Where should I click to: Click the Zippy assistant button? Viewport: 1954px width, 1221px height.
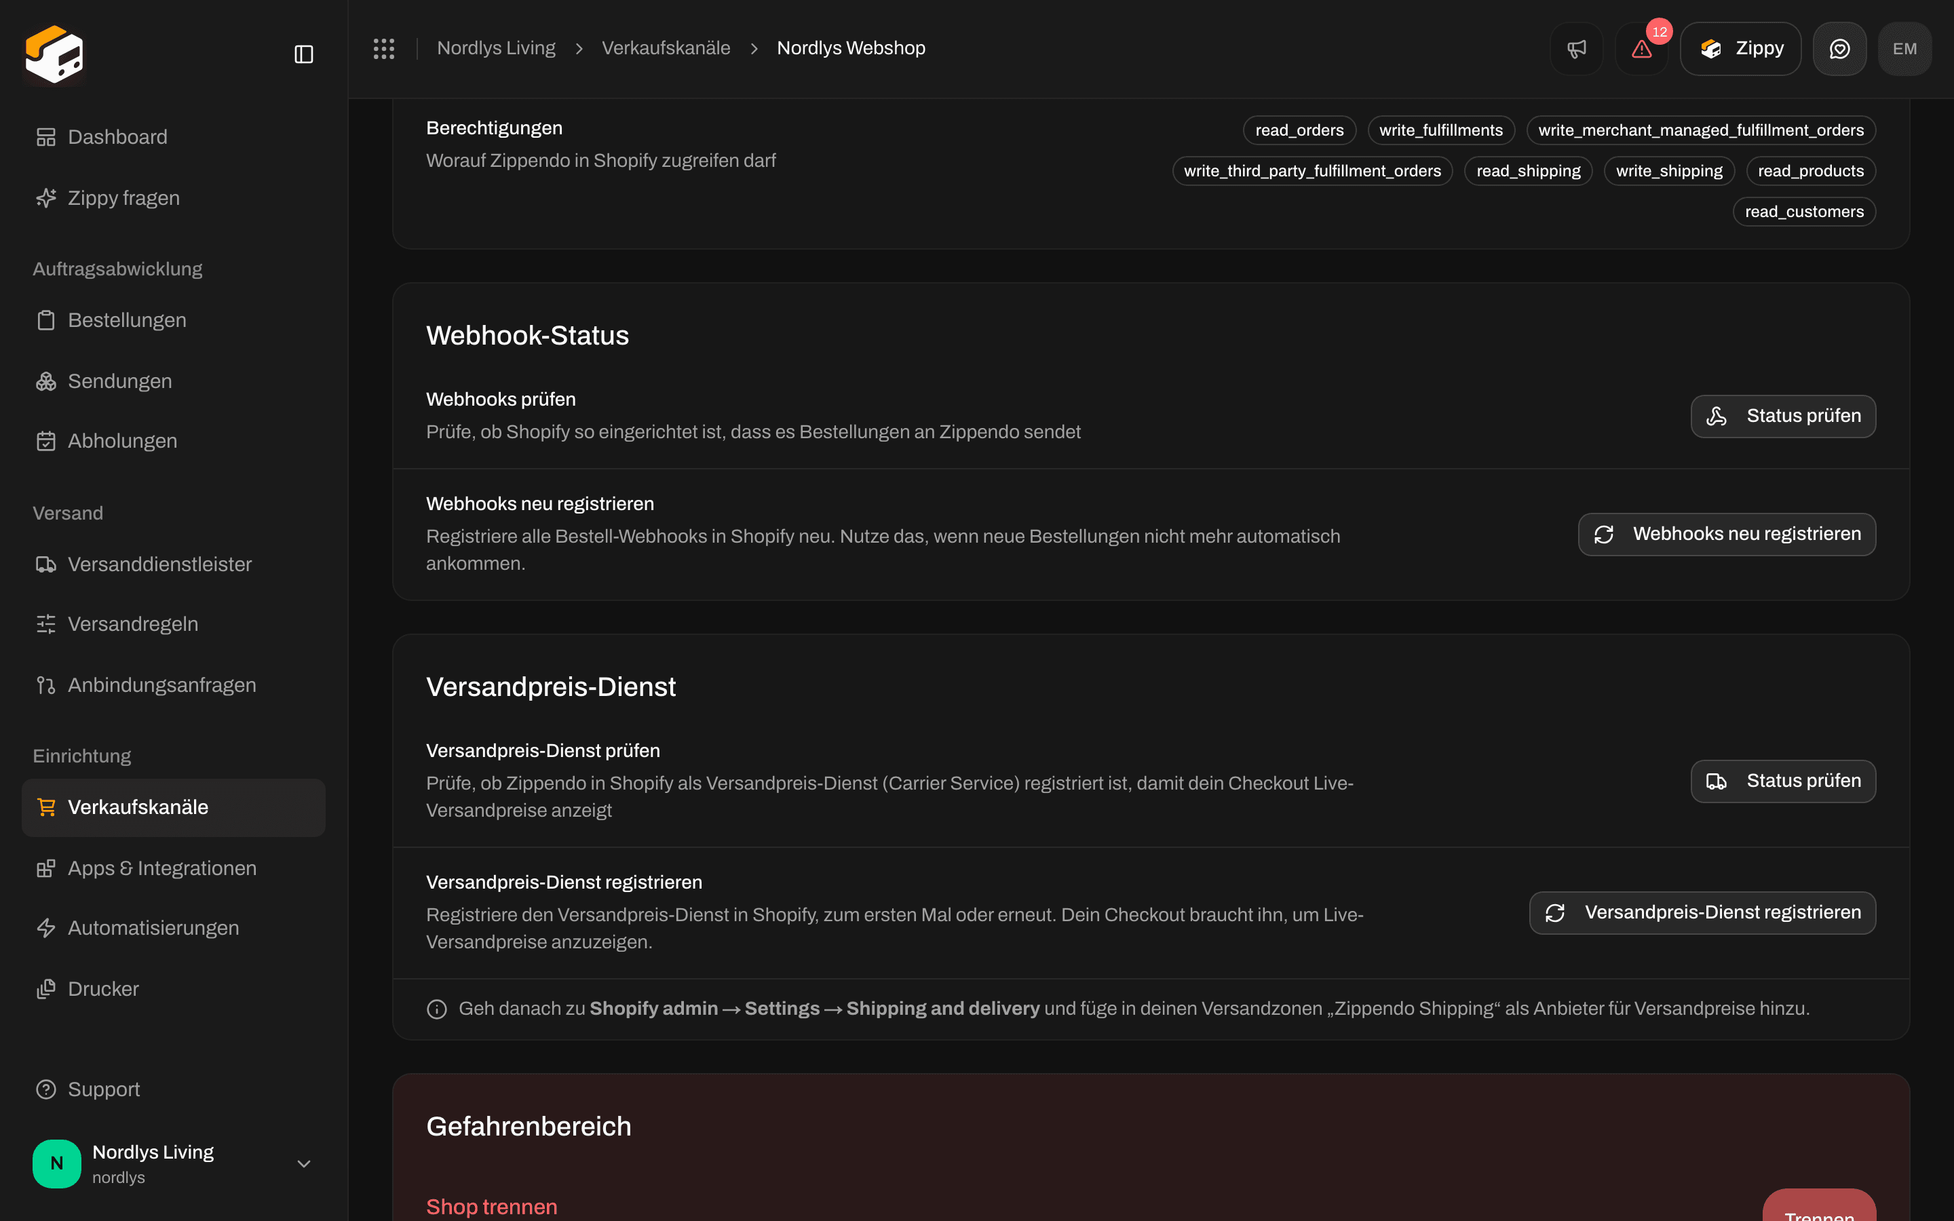click(x=1740, y=48)
